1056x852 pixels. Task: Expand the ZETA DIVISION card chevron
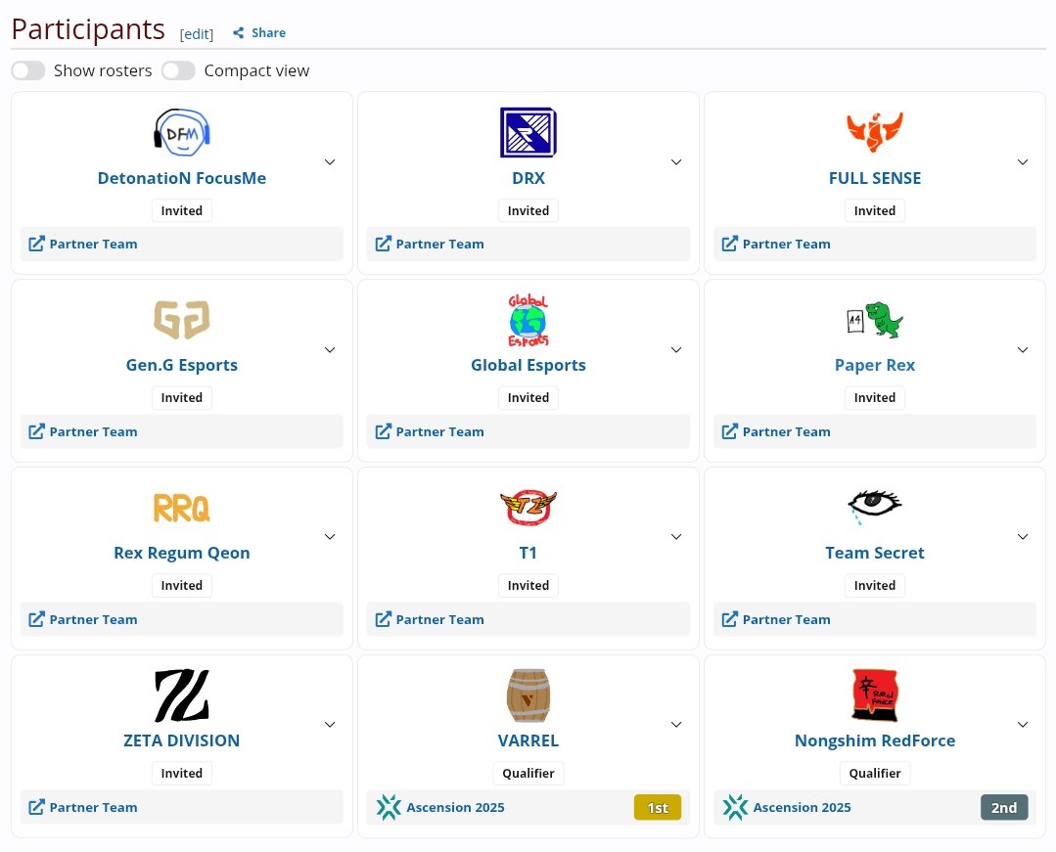330,725
